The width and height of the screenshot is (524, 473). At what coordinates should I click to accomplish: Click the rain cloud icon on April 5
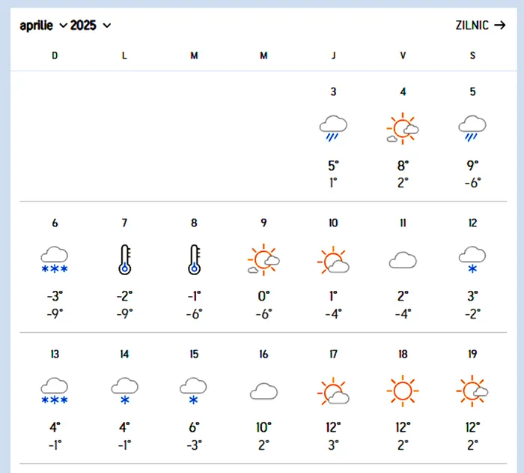[x=472, y=128]
